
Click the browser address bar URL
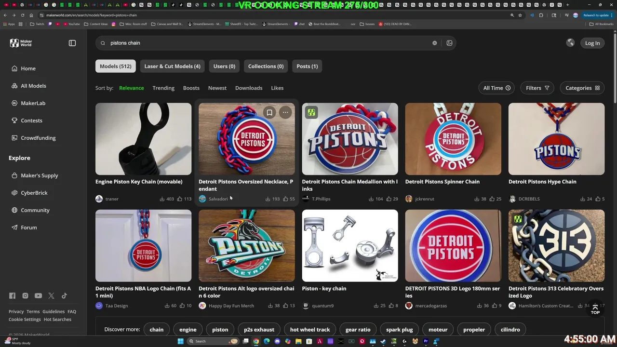click(92, 15)
